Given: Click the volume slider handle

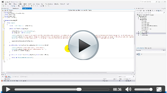Looking at the screenshot, I should [x=151, y=89].
